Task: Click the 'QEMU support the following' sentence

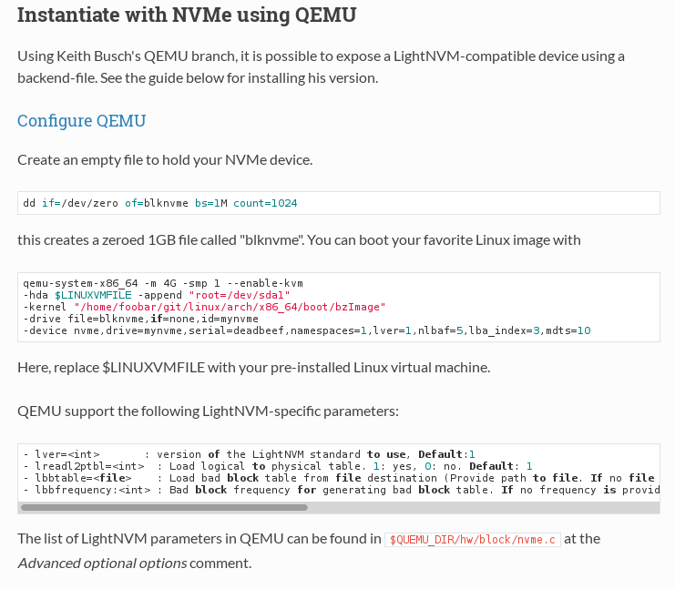Action: 208,411
